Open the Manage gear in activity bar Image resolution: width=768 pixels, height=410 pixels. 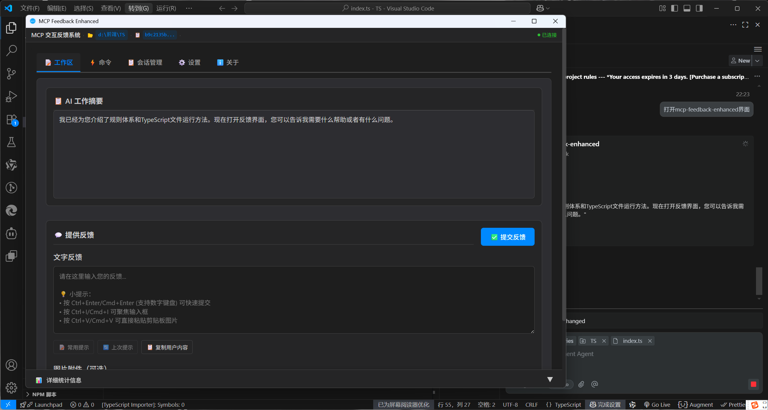point(11,388)
